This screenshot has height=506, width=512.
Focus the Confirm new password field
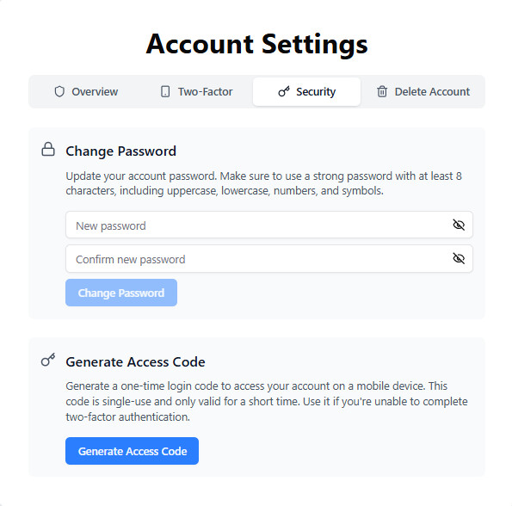pyautogui.click(x=269, y=258)
